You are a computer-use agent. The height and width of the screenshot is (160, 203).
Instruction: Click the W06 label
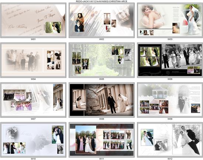[170, 79]
